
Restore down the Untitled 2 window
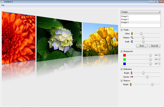coord(156,2)
